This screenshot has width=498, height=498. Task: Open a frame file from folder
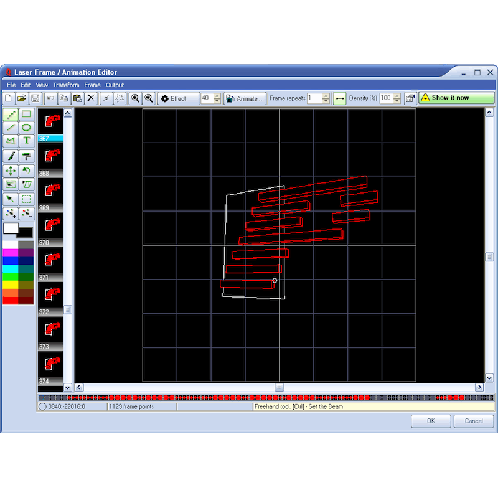[x=22, y=98]
